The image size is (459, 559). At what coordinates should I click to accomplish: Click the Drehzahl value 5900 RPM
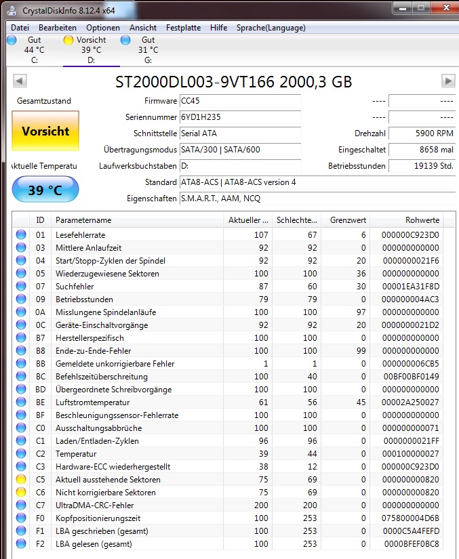422,133
